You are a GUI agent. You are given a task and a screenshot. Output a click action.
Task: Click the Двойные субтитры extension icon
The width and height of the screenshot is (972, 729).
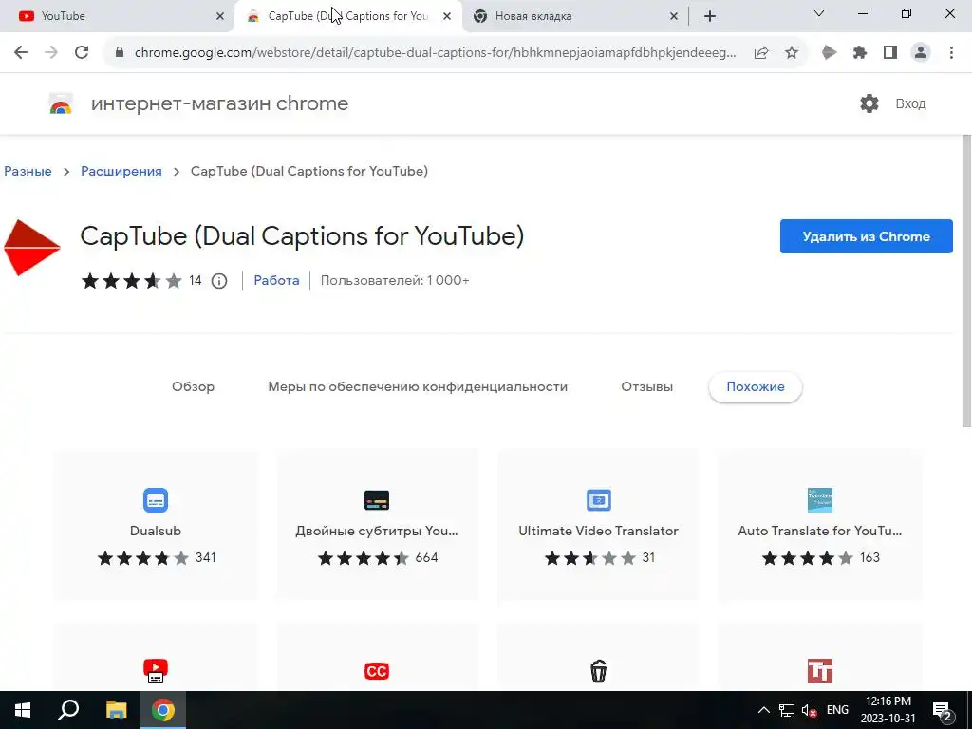click(x=377, y=499)
